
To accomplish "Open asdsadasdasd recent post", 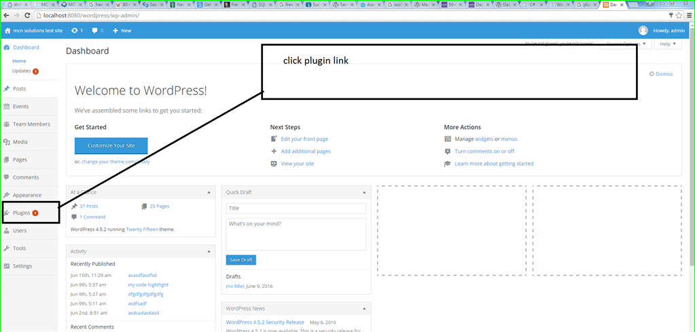I will (x=143, y=313).
